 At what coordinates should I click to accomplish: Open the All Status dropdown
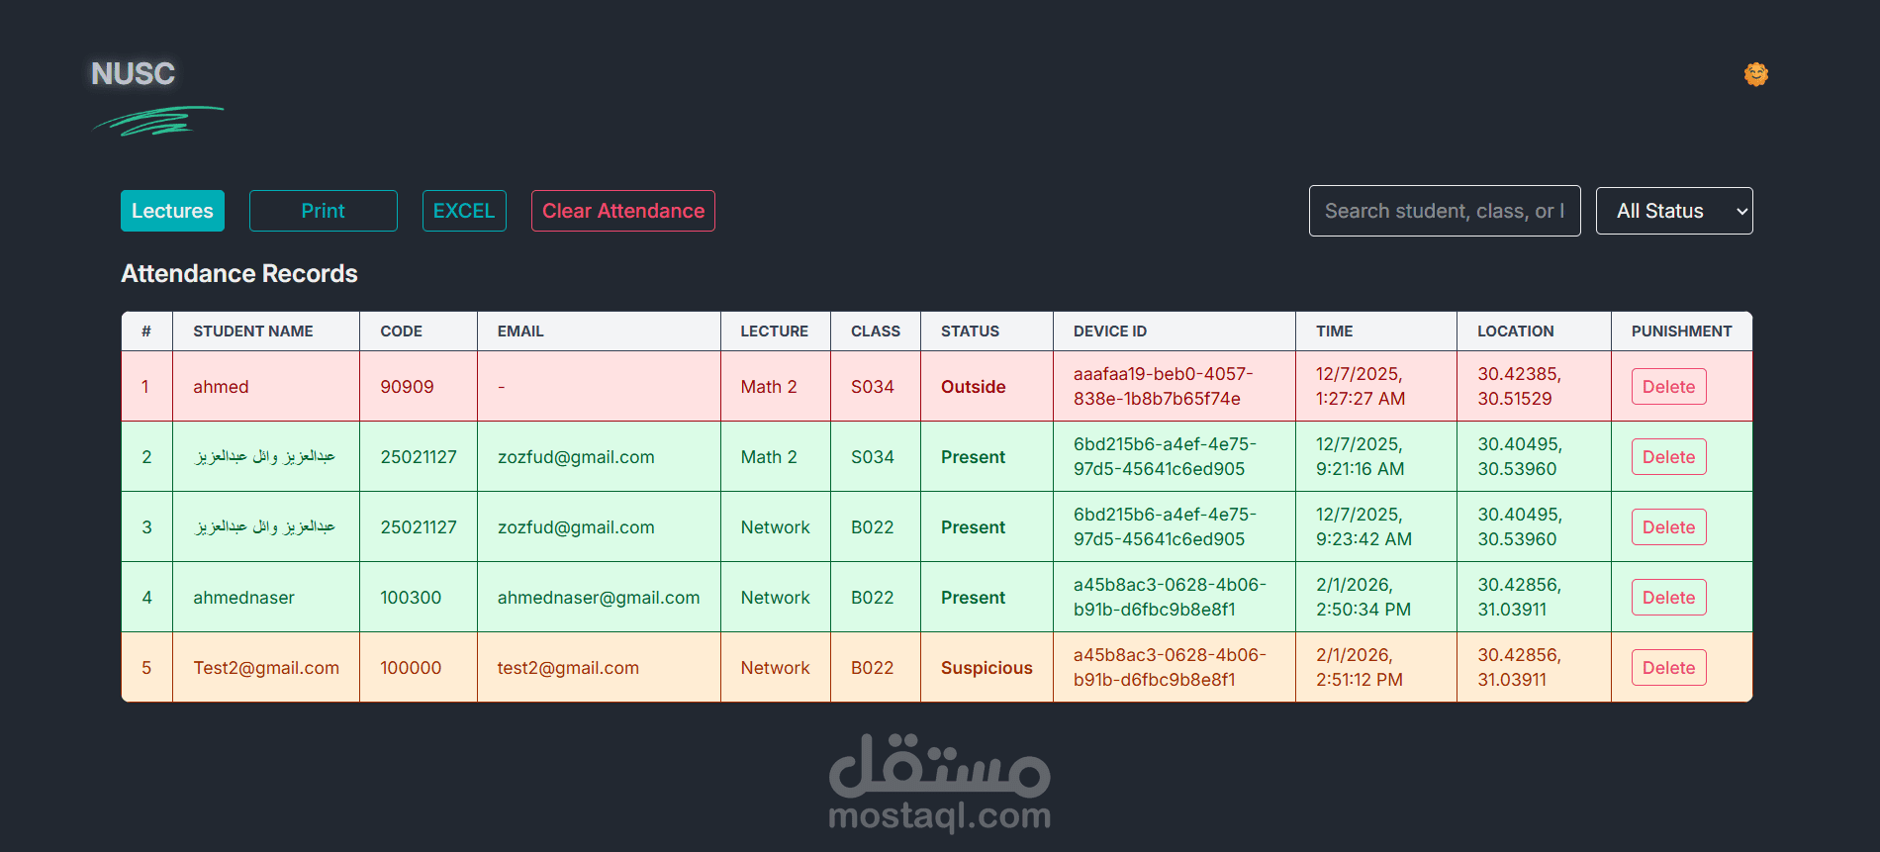[1674, 211]
